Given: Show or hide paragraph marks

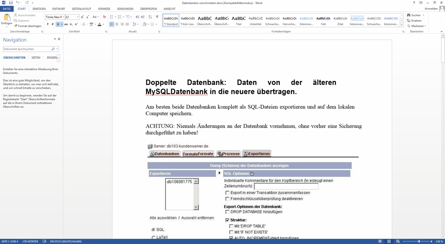Looking at the screenshot, I should 157,17.
